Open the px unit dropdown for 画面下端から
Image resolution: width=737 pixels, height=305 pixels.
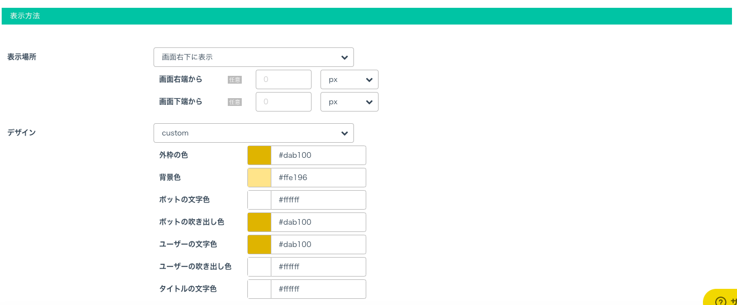click(x=349, y=101)
